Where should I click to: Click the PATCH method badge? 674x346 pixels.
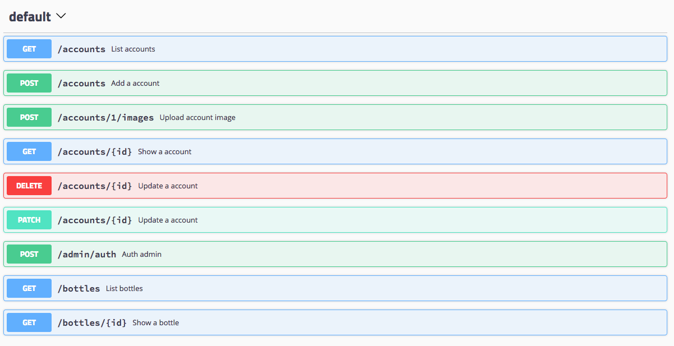pyautogui.click(x=29, y=220)
